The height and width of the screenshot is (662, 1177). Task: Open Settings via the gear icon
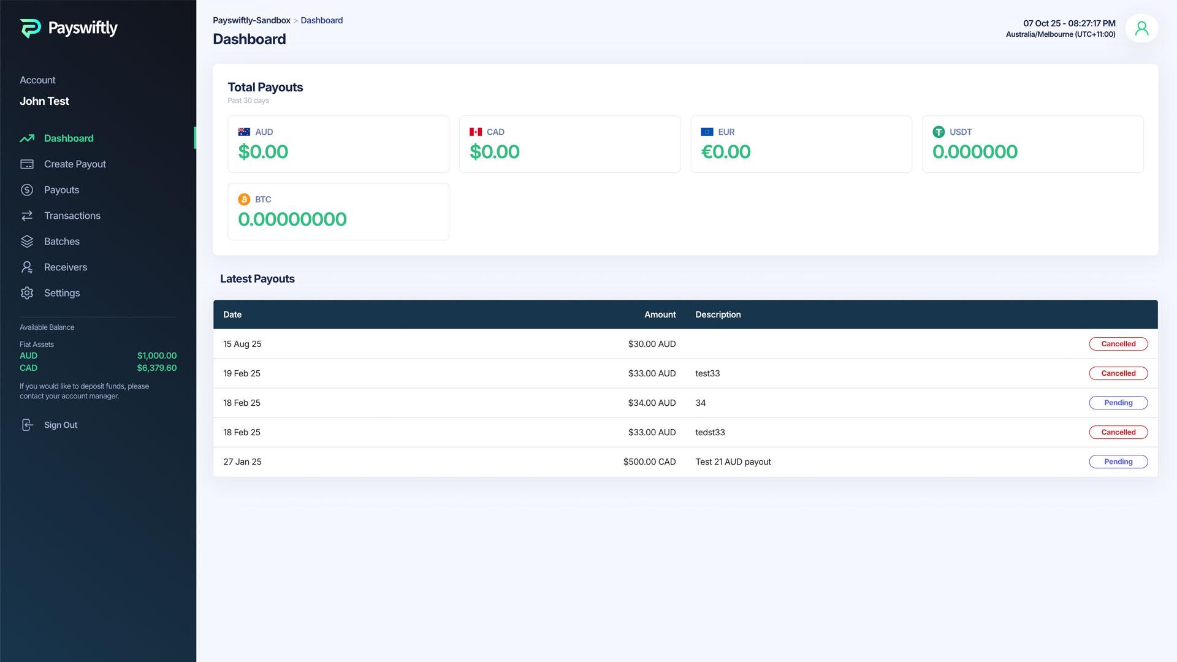28,293
